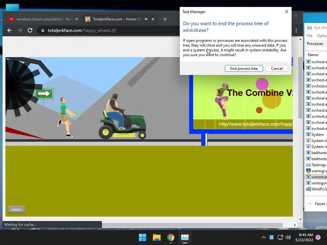
Task: Select the WmiPrvSE process row
Action: 316,189
